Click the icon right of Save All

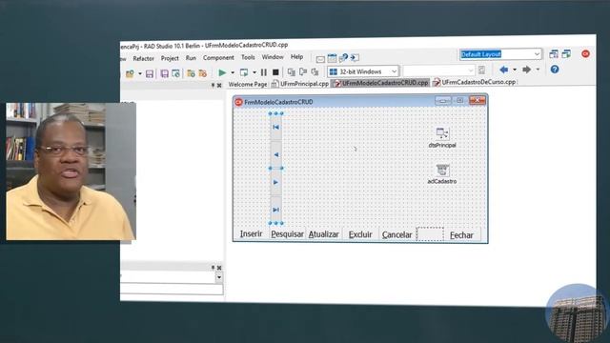click(x=175, y=73)
